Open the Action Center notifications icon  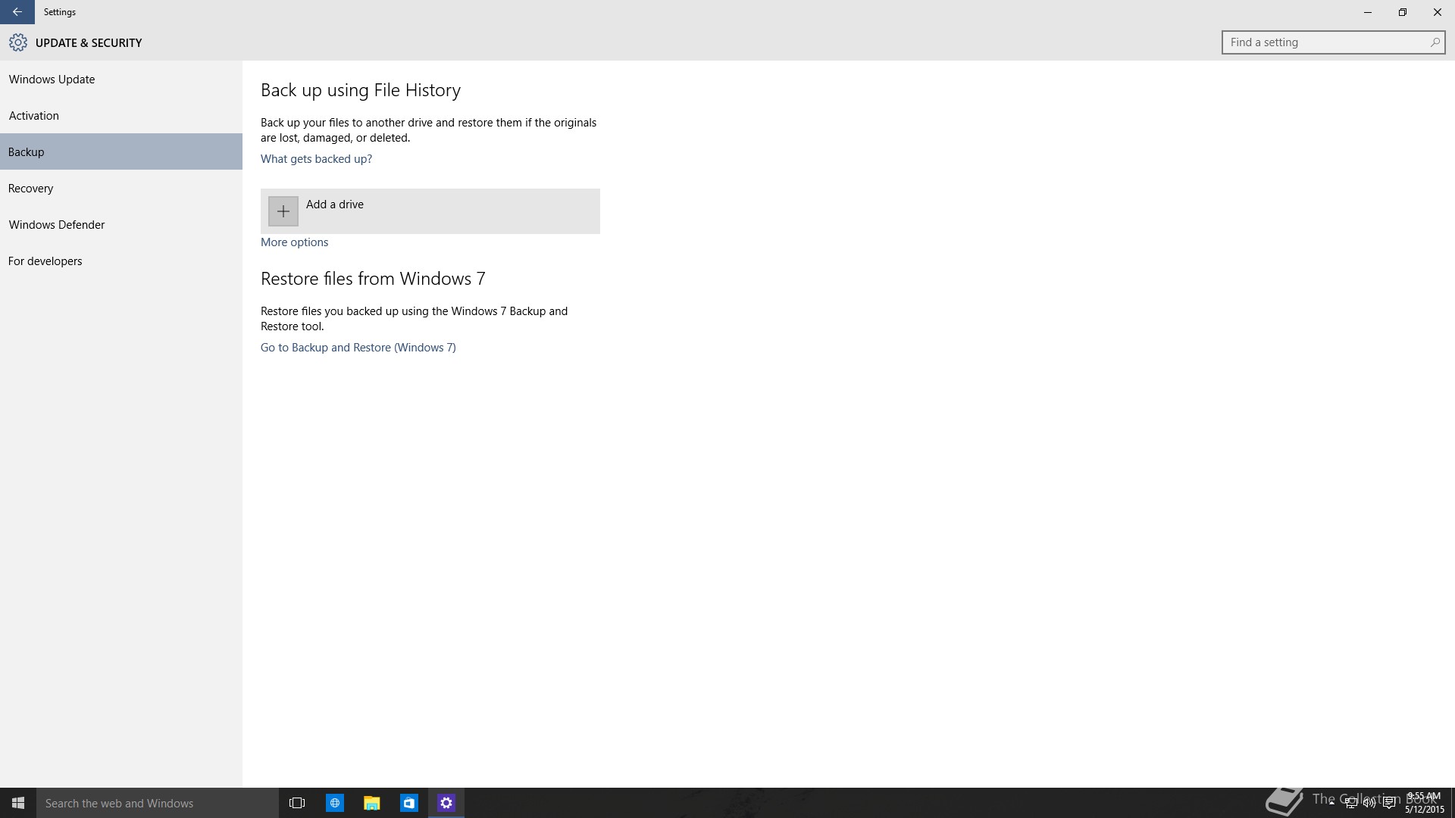[x=1388, y=803]
